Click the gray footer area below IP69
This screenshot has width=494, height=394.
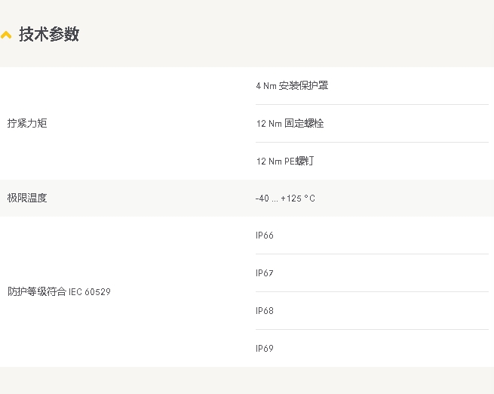(x=247, y=380)
